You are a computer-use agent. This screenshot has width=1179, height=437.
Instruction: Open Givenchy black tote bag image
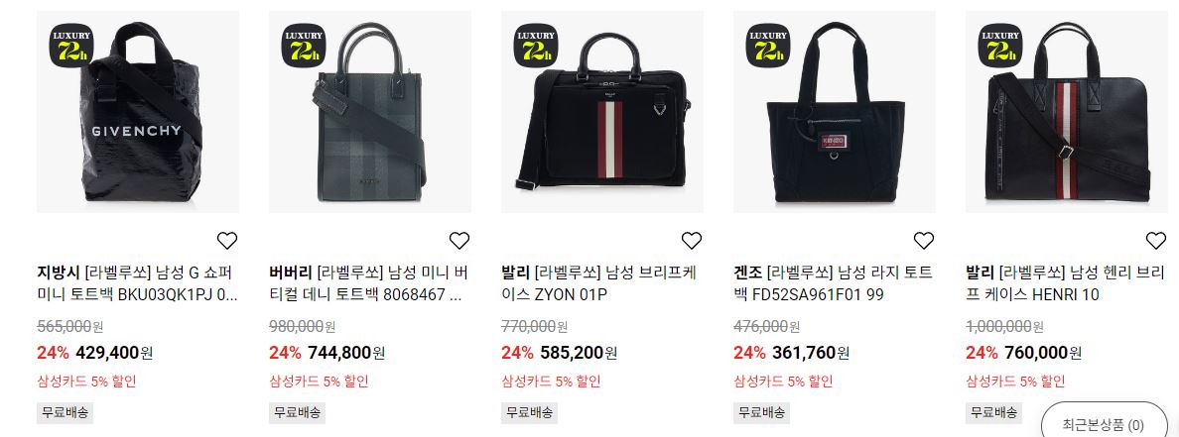pyautogui.click(x=138, y=112)
